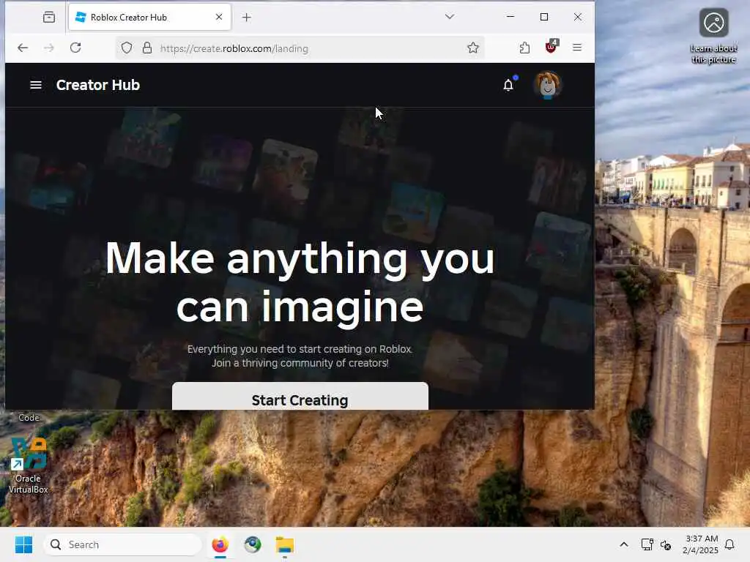Open Firefox tracking protection shield
Screen dimensions: 750x562
(x=126, y=48)
